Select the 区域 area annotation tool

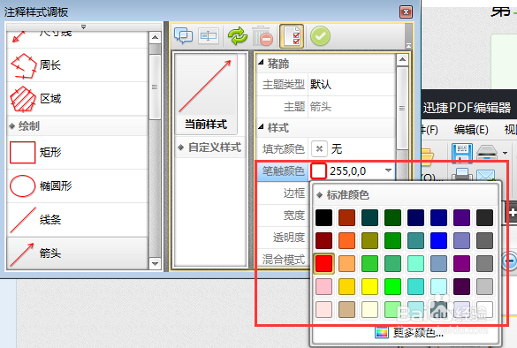click(x=77, y=99)
